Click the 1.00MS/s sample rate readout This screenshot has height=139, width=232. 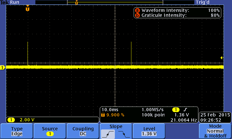(x=153, y=109)
